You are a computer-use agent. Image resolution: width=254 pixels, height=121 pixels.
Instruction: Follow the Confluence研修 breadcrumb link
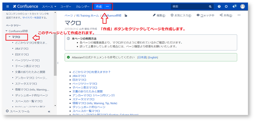click(x=112, y=16)
